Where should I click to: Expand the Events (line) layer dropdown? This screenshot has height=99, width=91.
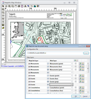(72, 79)
